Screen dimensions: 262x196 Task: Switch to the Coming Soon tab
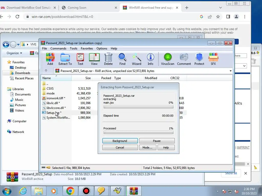[89, 8]
